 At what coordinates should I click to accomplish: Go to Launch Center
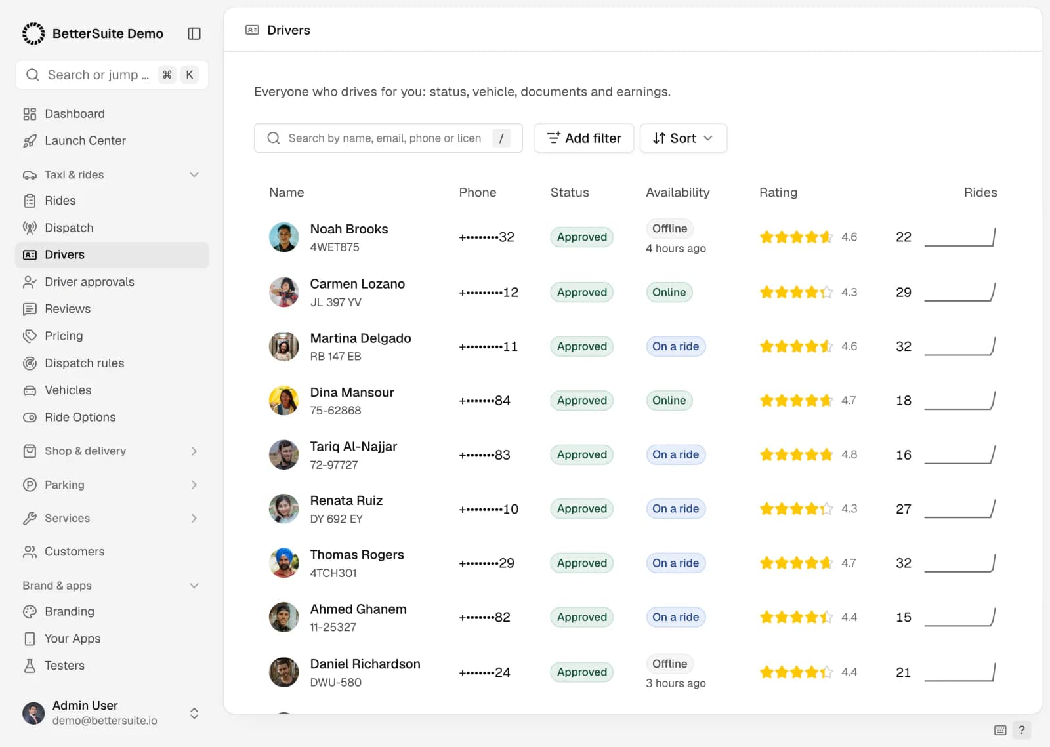pos(112,141)
